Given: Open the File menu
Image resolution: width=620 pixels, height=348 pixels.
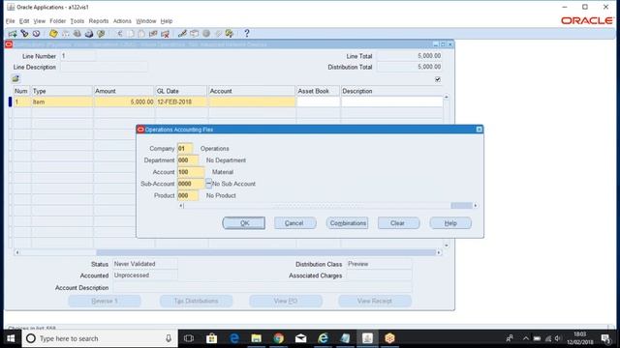Looking at the screenshot, I should pos(11,21).
